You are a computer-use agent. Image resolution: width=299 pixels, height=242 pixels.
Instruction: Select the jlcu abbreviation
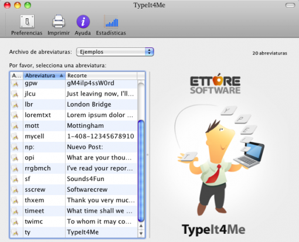[x=30, y=94]
